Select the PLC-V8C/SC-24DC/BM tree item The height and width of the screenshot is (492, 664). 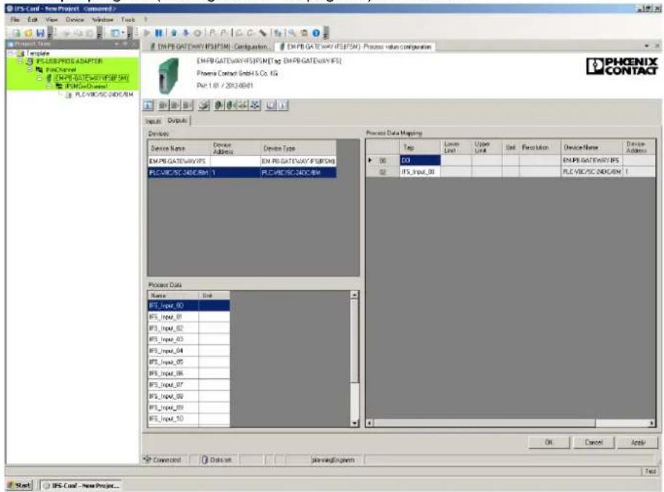pyautogui.click(x=103, y=95)
